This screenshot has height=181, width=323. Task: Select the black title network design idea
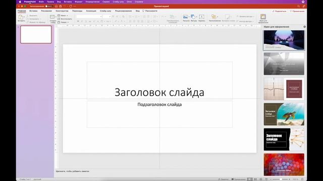(x=284, y=140)
